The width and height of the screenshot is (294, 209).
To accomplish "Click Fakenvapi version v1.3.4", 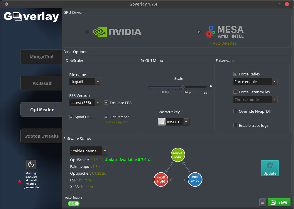I will pyautogui.click(x=95, y=167).
